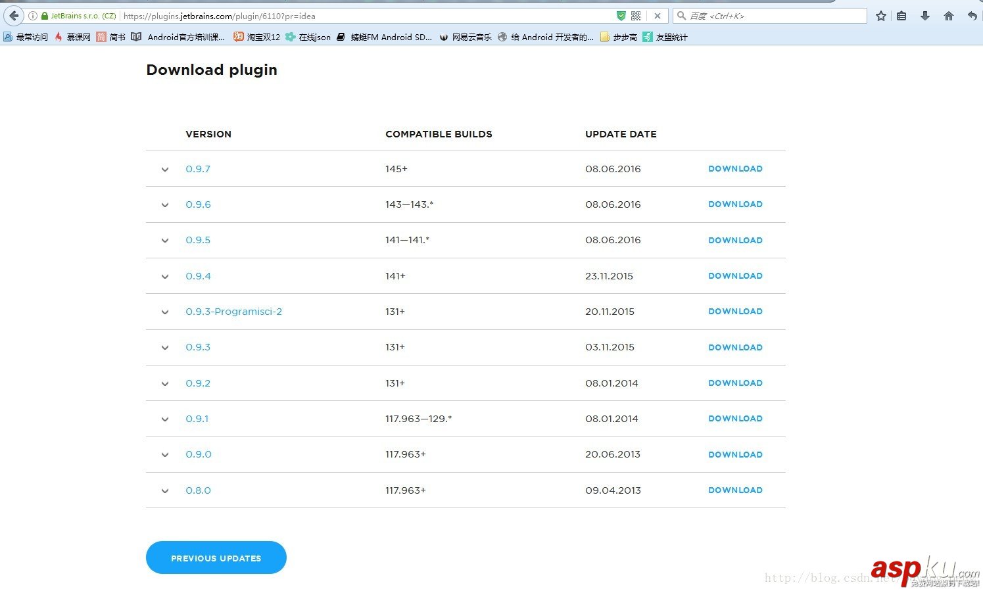Download plugin version 0.9.2
This screenshot has height=591, width=983.
(x=735, y=383)
